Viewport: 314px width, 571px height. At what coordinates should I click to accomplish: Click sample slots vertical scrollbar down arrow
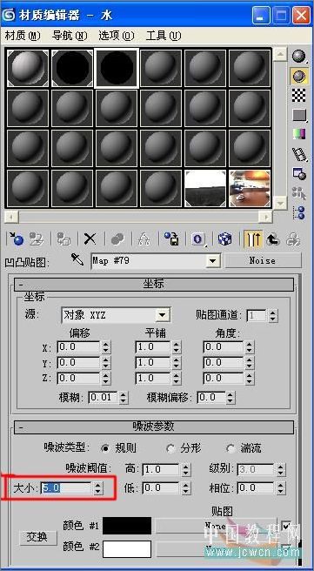(280, 202)
